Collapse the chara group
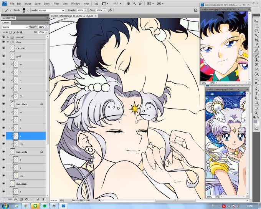Viewport: 261px width, 209px height. 8,42
